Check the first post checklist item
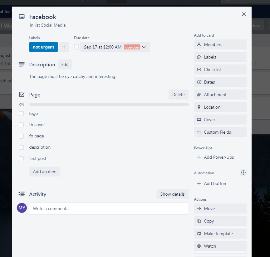 coord(21,159)
